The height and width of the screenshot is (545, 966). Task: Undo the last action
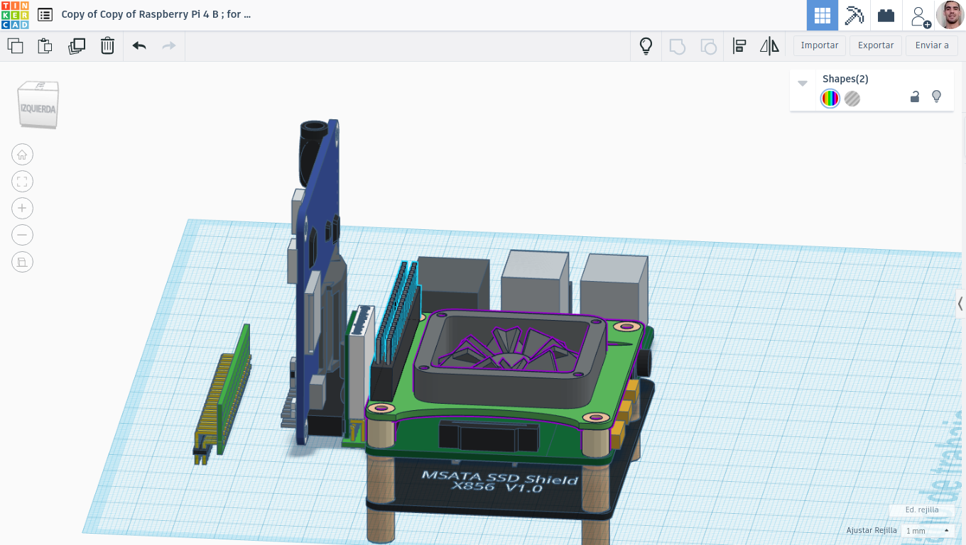[139, 46]
